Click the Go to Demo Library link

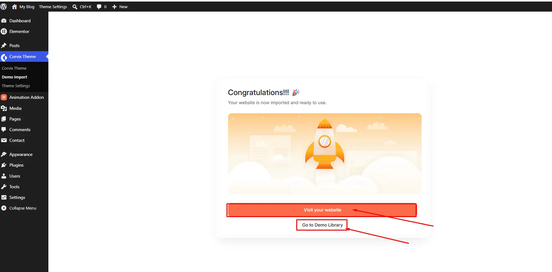point(322,225)
